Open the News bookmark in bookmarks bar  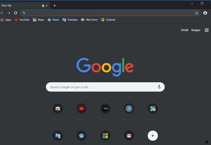(x=53, y=20)
